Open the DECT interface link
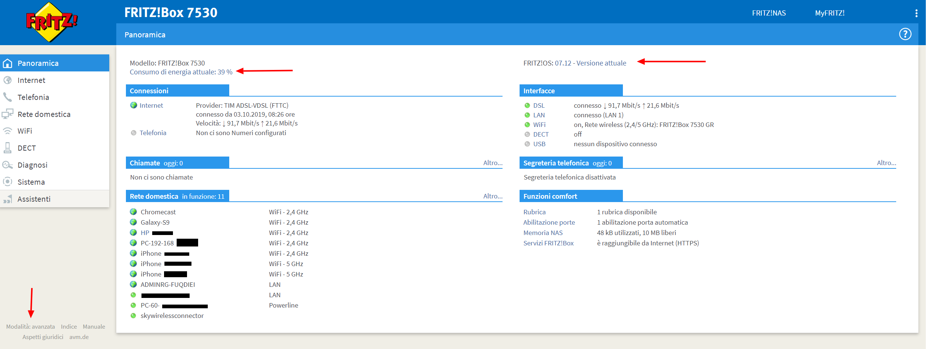This screenshot has height=349, width=931. [541, 134]
